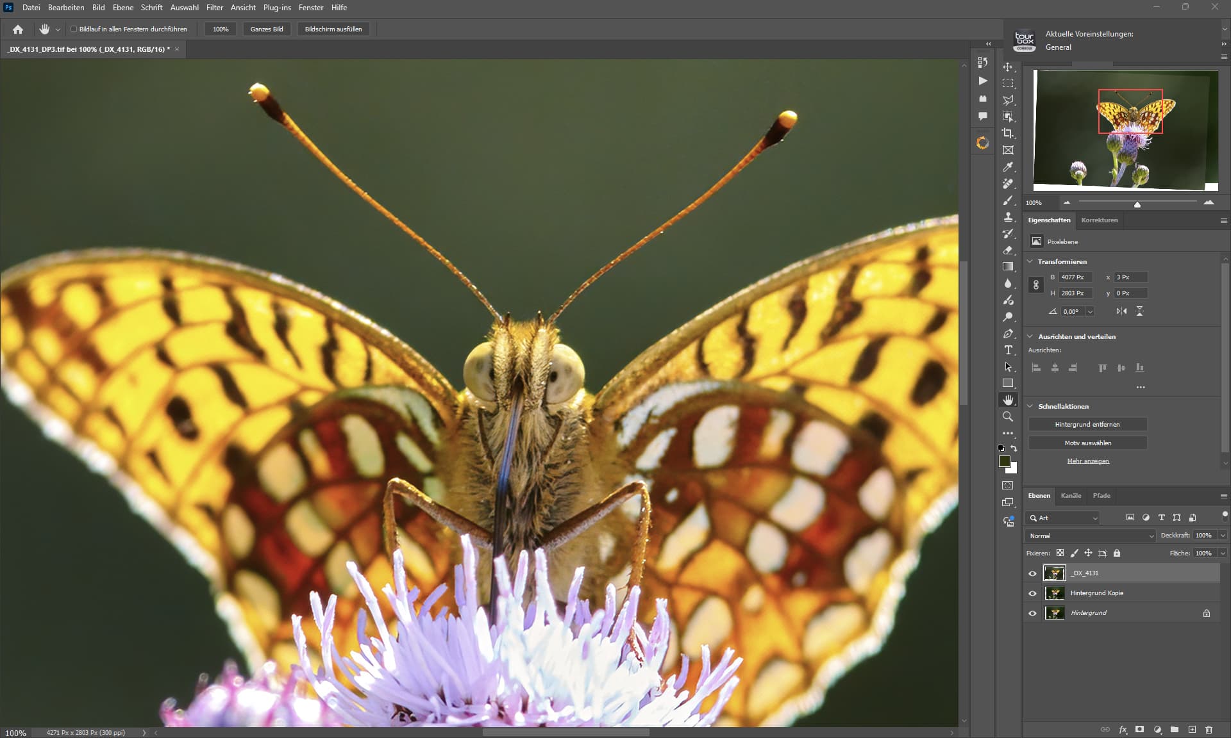Viewport: 1231px width, 738px height.
Task: Collapse the Transformieren section
Action: click(x=1030, y=261)
